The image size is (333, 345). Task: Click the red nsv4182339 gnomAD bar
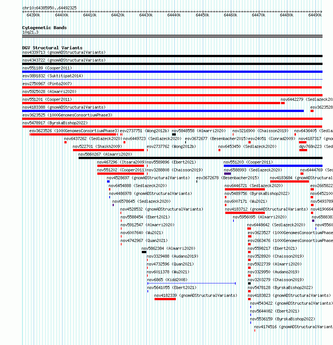point(165,299)
